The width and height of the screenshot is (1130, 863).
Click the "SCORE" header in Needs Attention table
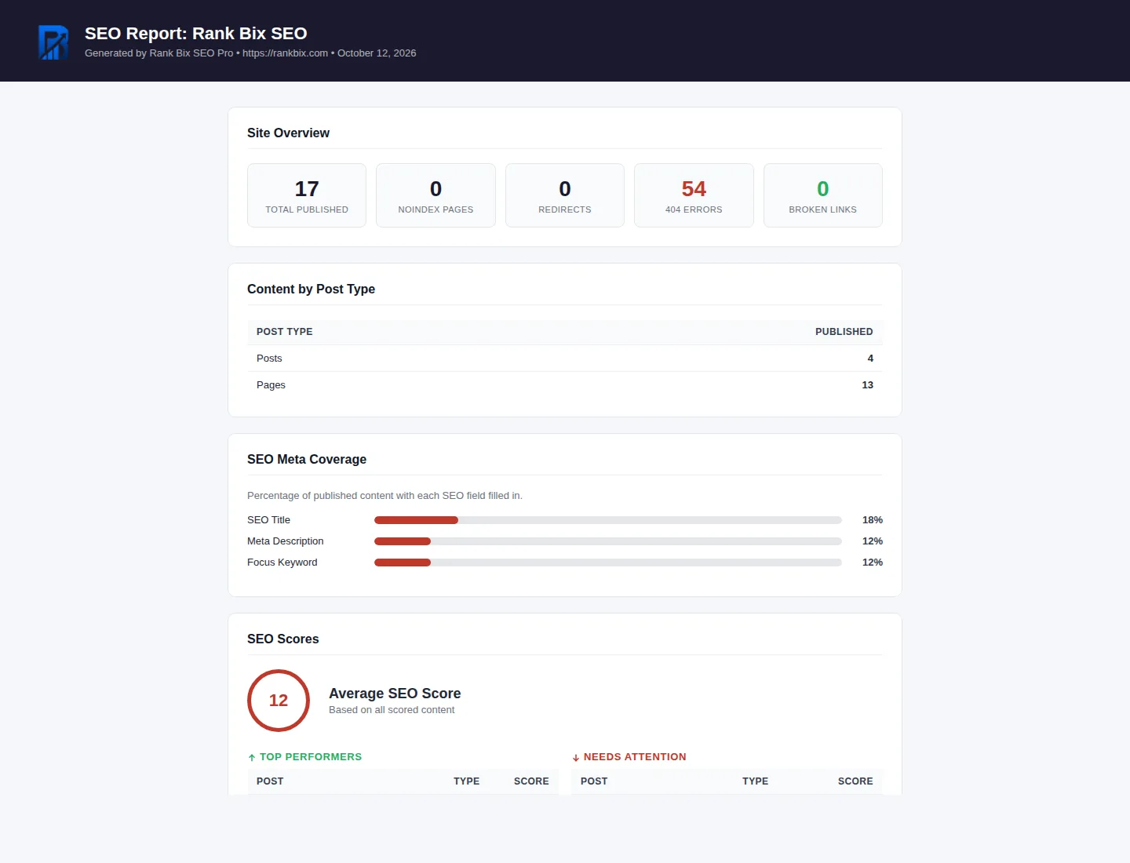coord(855,781)
